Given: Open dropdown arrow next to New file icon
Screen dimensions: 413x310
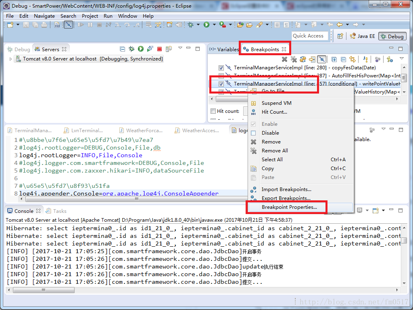Looking at the screenshot, I should pyautogui.click(x=18, y=25).
